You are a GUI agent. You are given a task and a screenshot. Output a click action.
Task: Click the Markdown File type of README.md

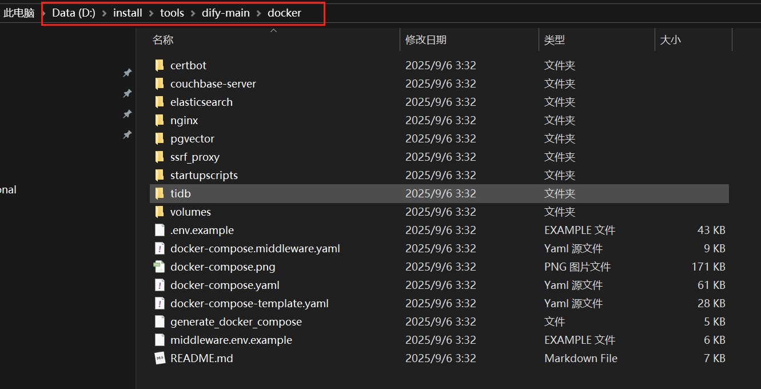581,358
